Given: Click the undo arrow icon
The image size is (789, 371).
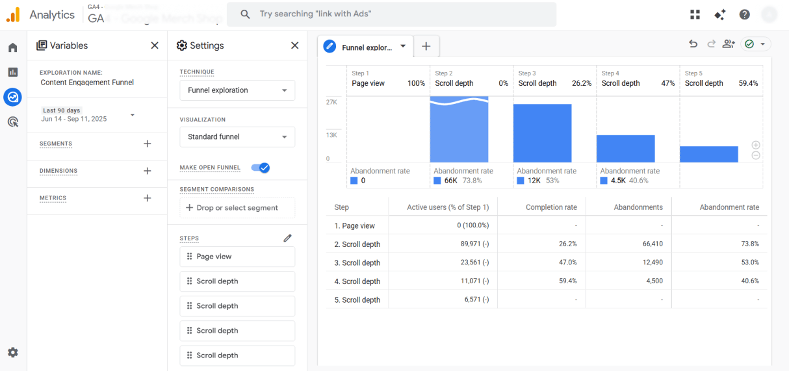Looking at the screenshot, I should [x=693, y=44].
